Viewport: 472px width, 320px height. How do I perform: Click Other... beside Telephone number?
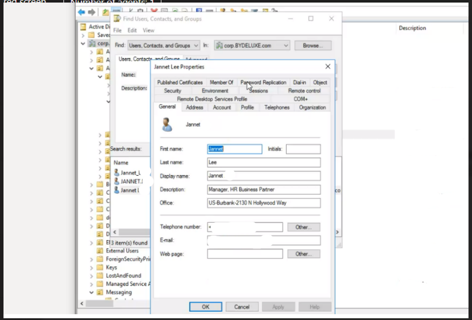pos(304,227)
